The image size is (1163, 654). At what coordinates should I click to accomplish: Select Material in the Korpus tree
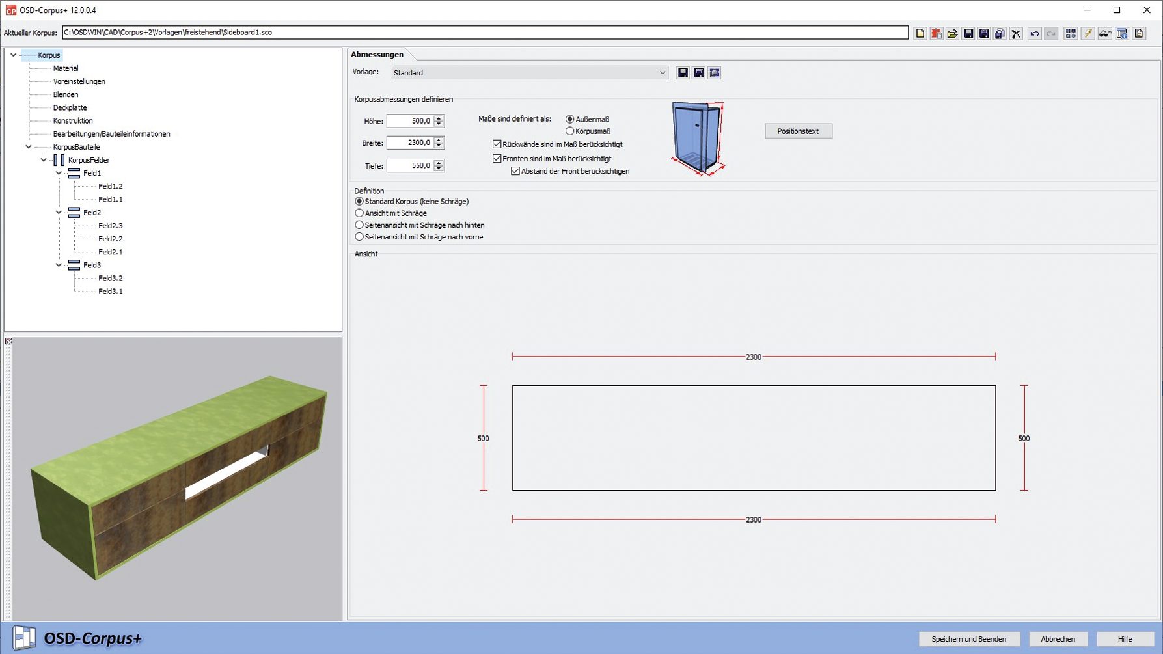pyautogui.click(x=66, y=68)
